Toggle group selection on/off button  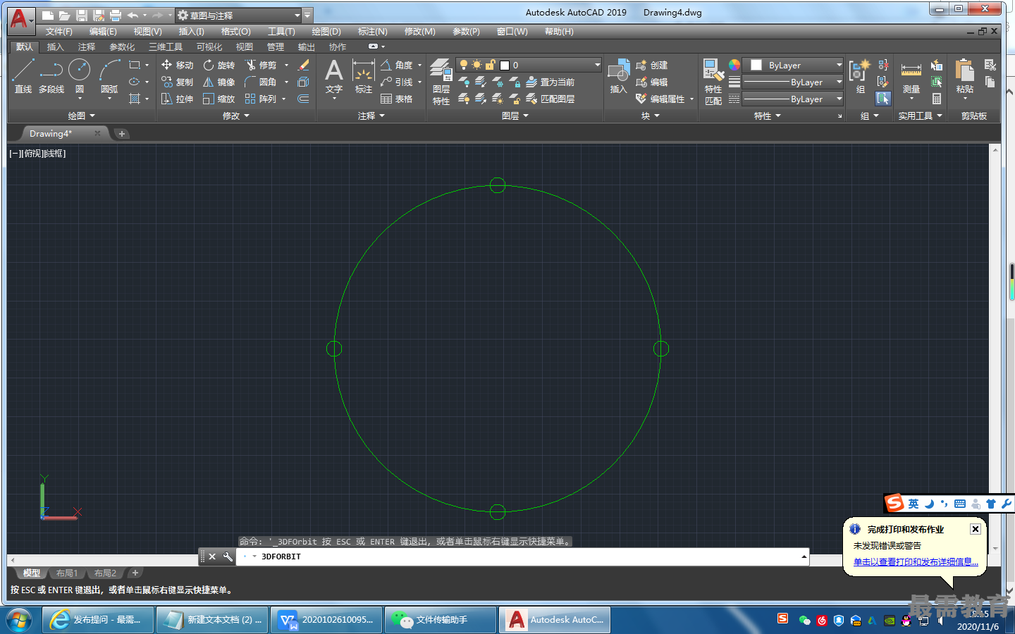click(x=883, y=99)
